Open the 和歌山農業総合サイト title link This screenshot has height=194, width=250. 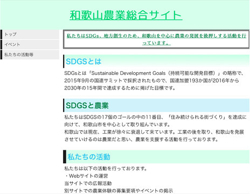coord(126,15)
